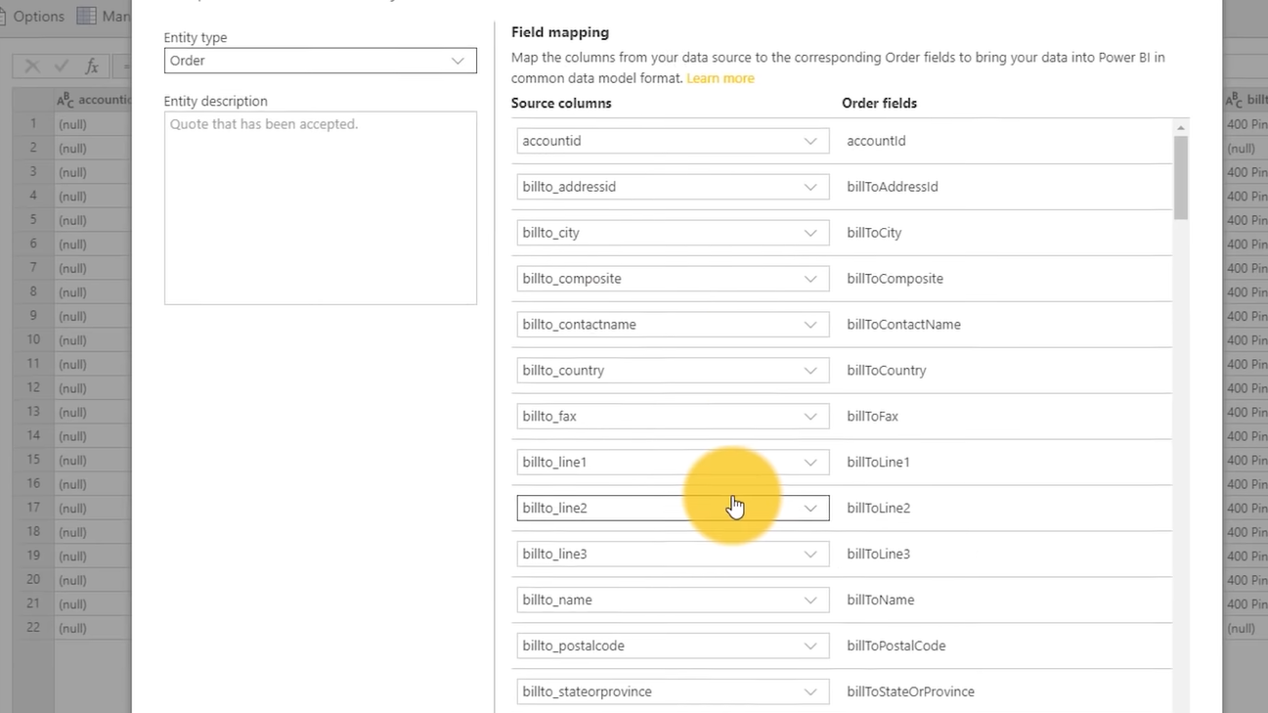Select row number 22 in background table
1268x713 pixels.
tap(33, 628)
